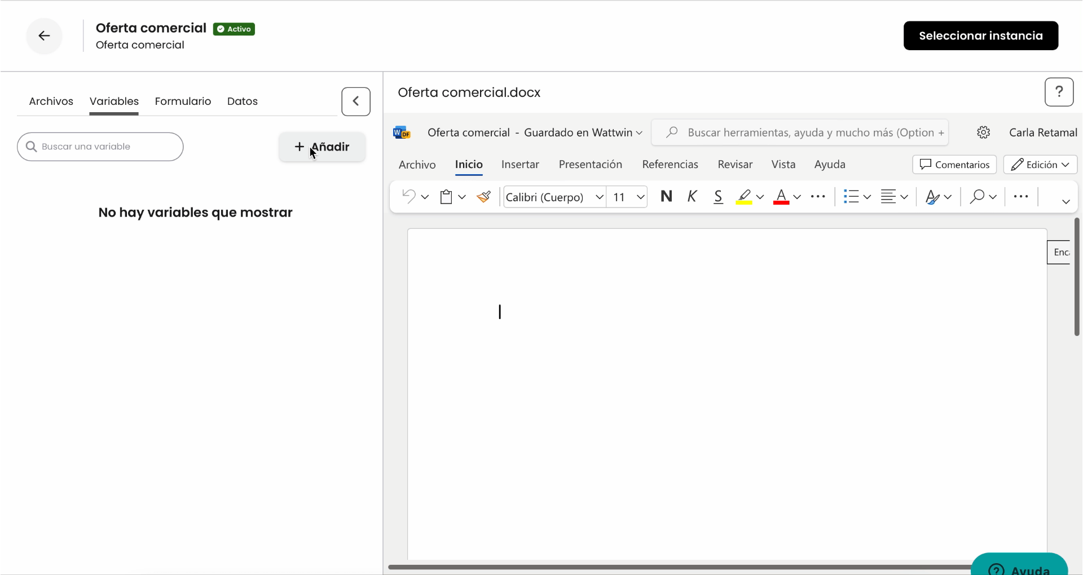Open the Revisar ribbon tab

(735, 165)
